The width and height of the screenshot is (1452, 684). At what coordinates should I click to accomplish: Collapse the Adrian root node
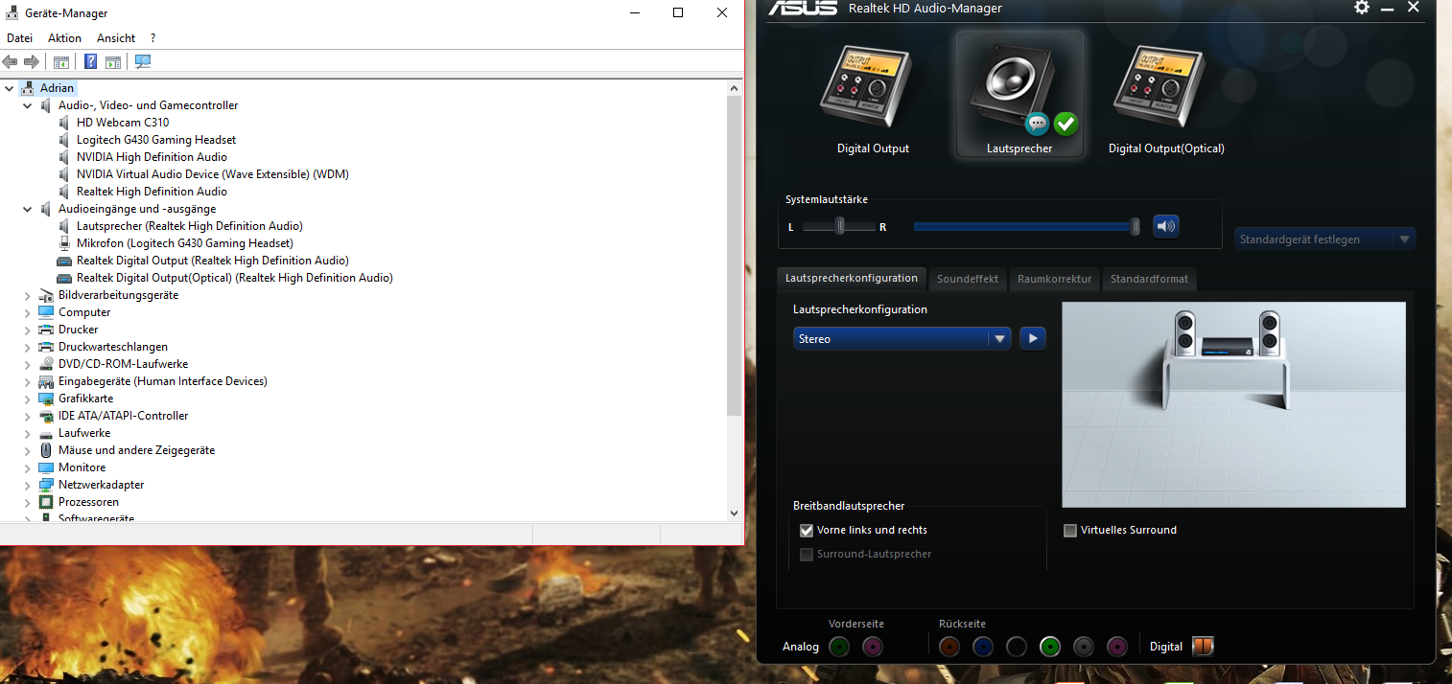click(x=10, y=88)
